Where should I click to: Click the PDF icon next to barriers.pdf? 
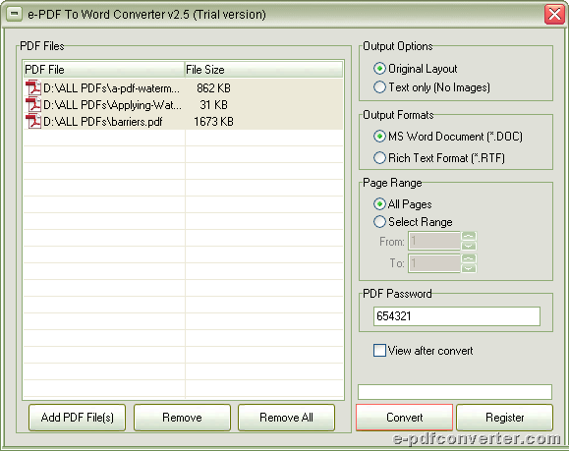pos(33,121)
